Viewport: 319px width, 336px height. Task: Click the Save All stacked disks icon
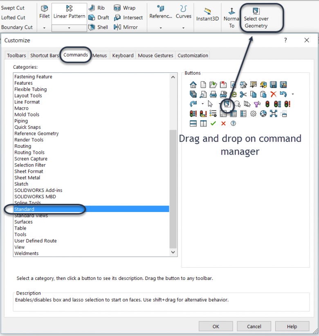click(193, 94)
